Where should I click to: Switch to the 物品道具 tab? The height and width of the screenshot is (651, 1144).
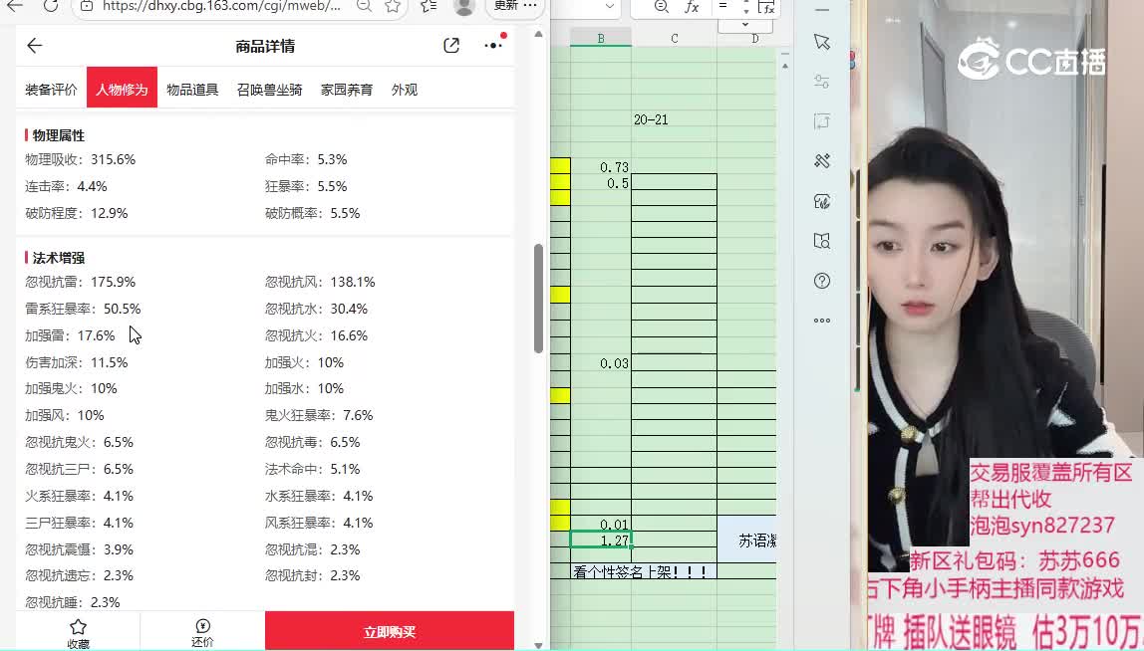click(191, 89)
